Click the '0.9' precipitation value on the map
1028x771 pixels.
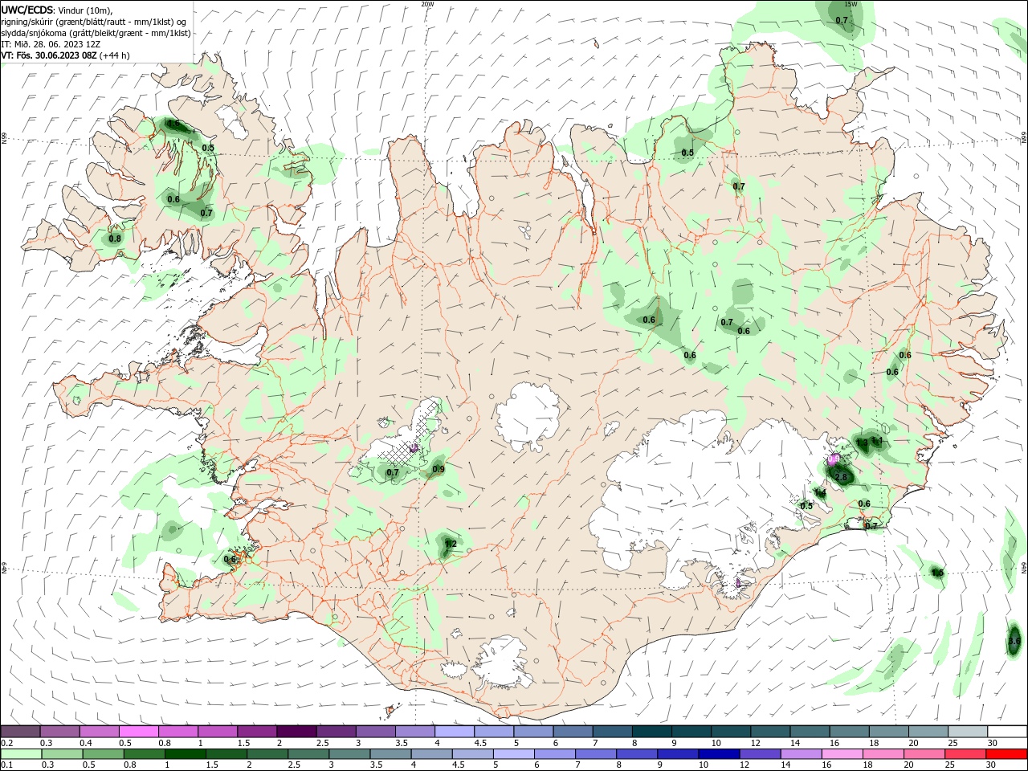(x=439, y=469)
